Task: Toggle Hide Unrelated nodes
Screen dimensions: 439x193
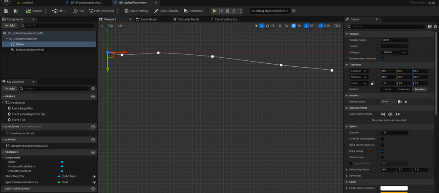Action: [101, 11]
